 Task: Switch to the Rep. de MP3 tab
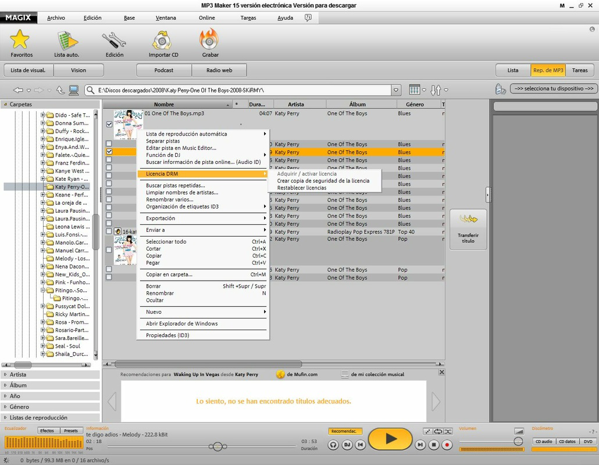coord(548,70)
